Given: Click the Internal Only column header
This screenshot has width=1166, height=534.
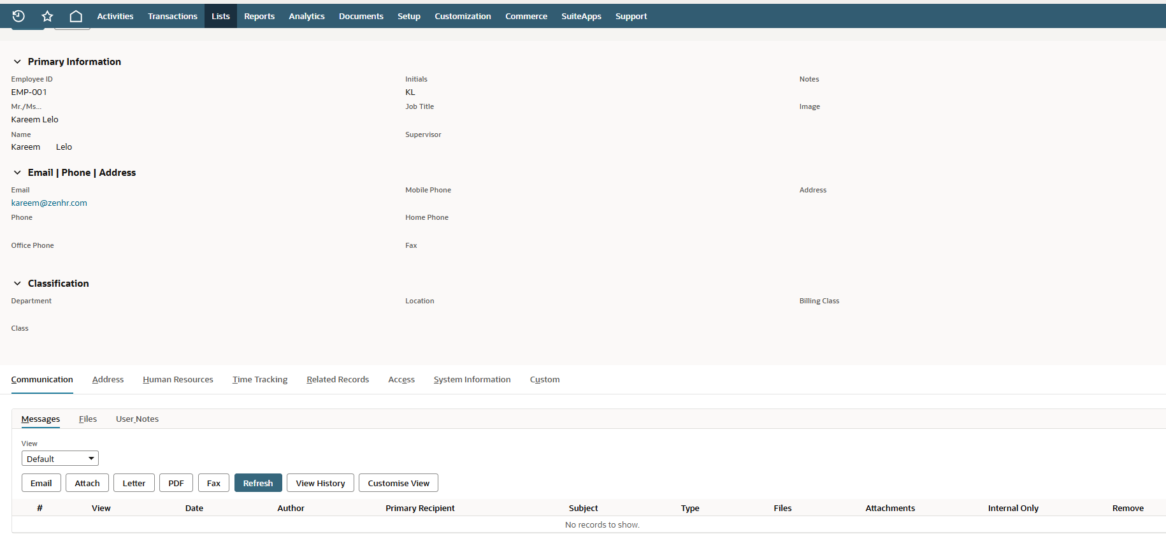Looking at the screenshot, I should (x=1013, y=508).
